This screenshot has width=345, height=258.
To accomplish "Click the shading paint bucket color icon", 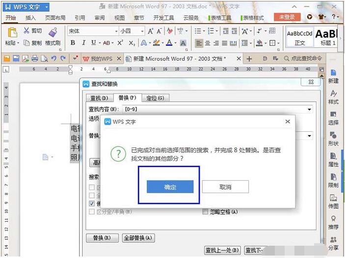I will point(260,43).
